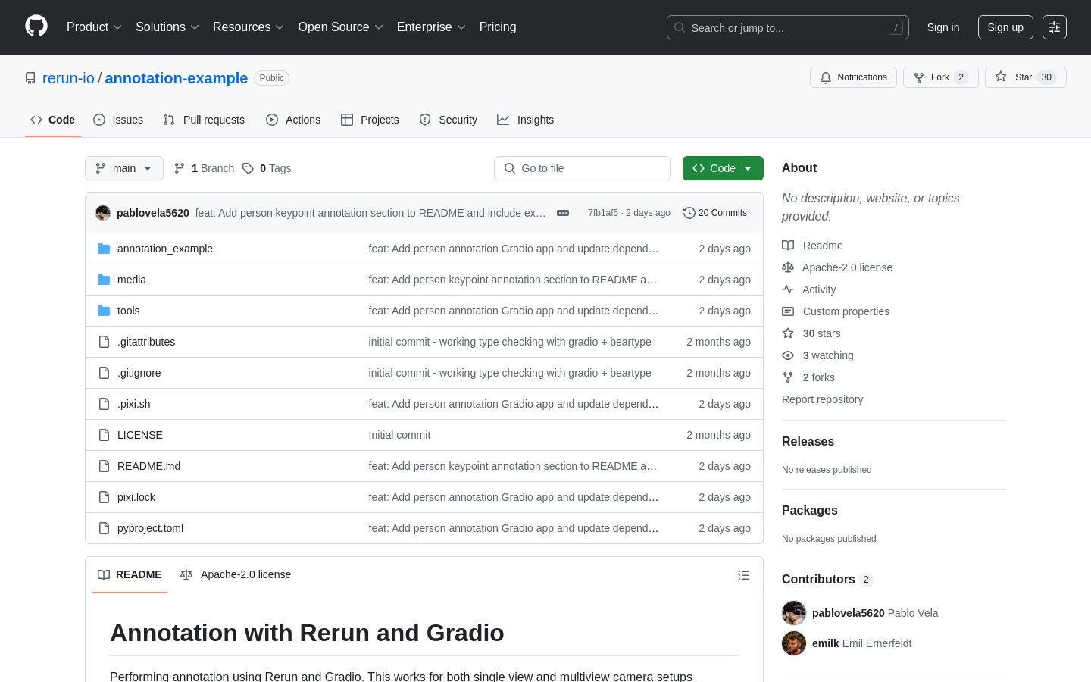Open the rerun-io owner page
1091x682 pixels.
click(68, 78)
